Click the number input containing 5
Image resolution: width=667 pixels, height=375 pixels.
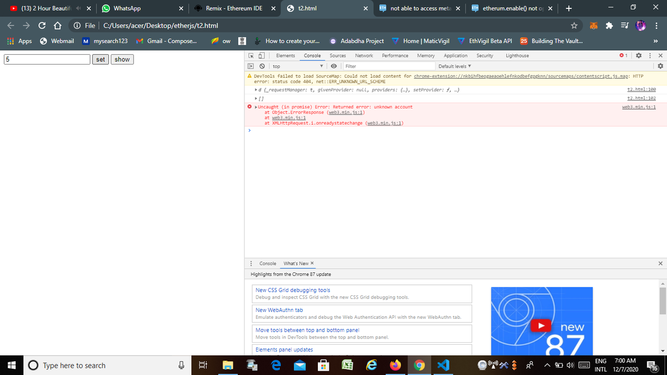[47, 59]
